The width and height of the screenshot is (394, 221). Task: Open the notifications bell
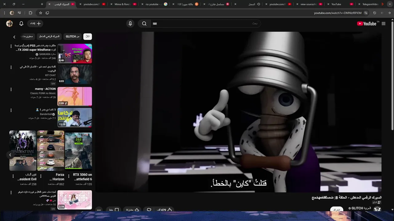click(x=21, y=24)
